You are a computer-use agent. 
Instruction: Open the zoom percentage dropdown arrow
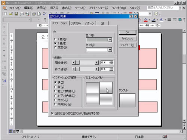click(150, 13)
